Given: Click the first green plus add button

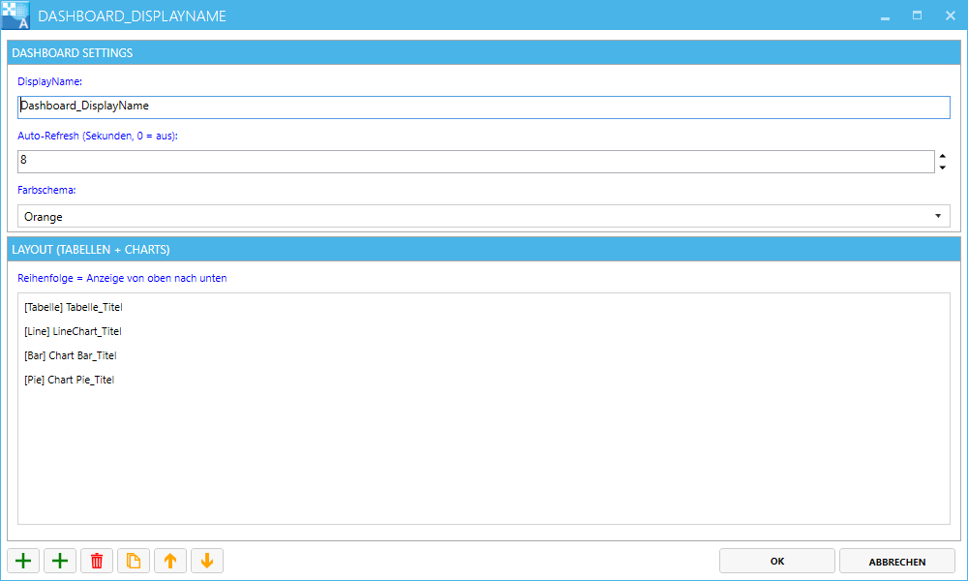Looking at the screenshot, I should [23, 561].
